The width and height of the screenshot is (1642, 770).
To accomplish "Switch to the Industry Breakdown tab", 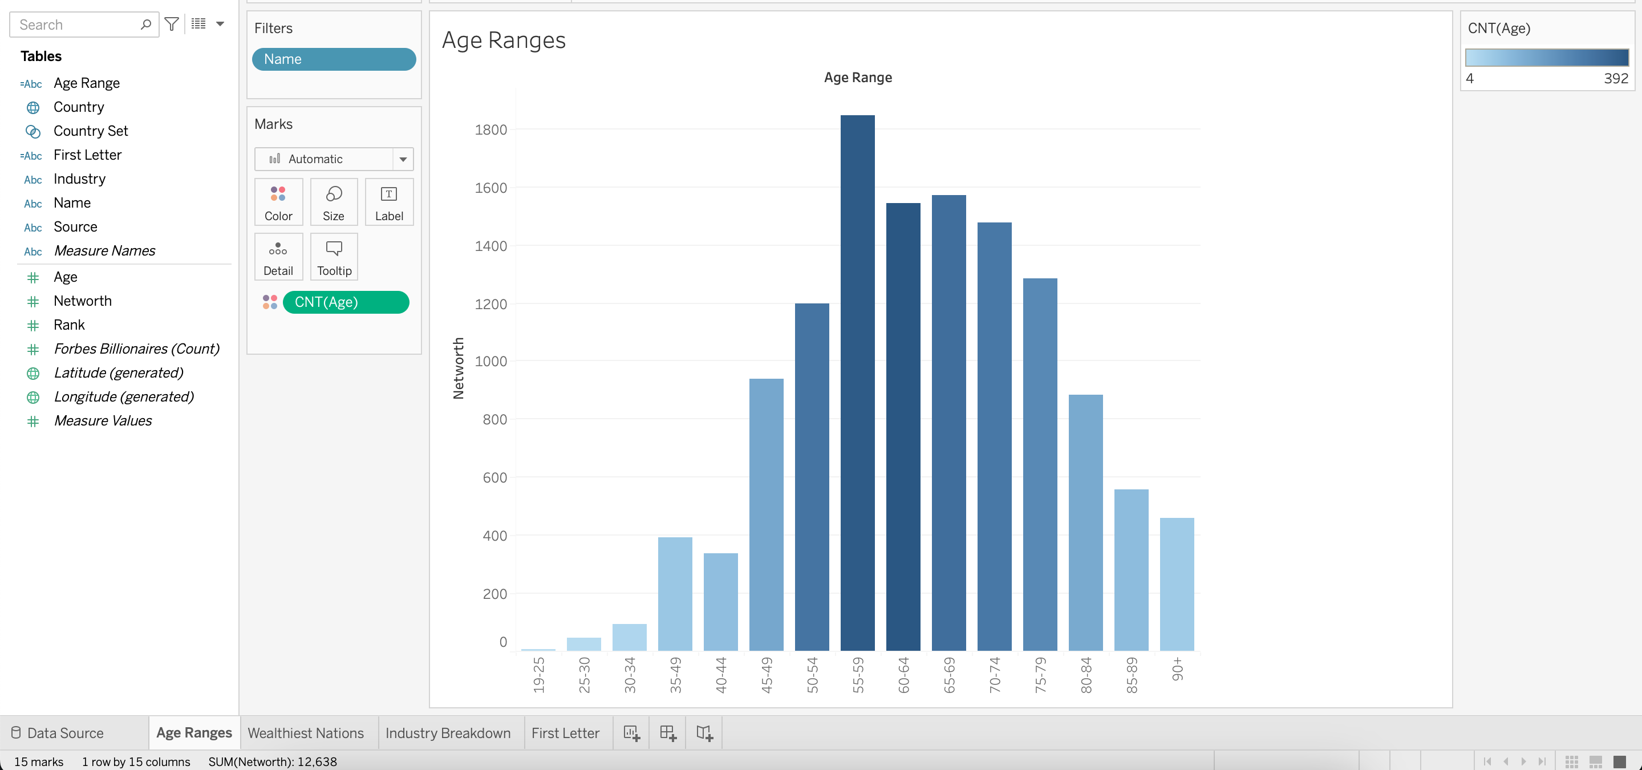I will 448,733.
